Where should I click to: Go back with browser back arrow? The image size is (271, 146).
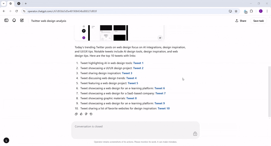point(4,11)
